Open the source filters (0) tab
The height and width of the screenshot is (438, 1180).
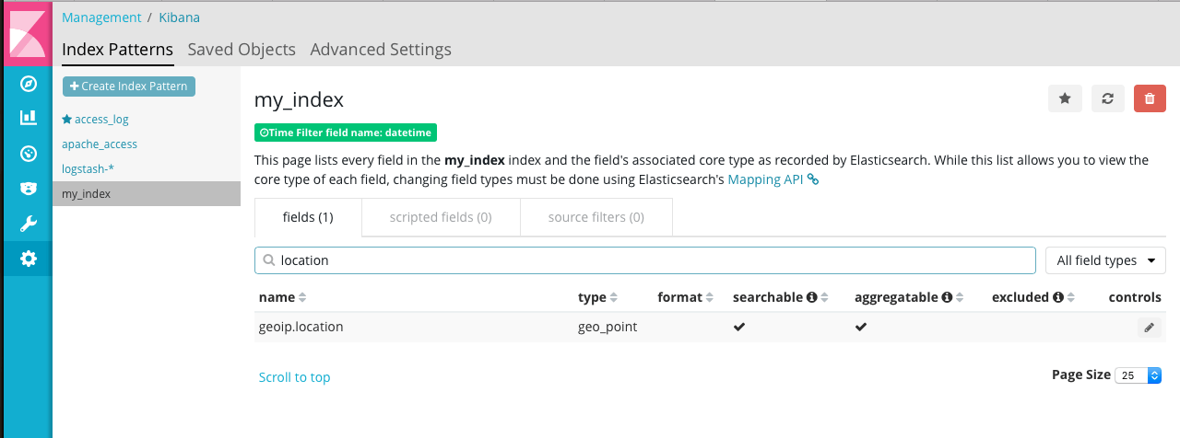pyautogui.click(x=596, y=218)
